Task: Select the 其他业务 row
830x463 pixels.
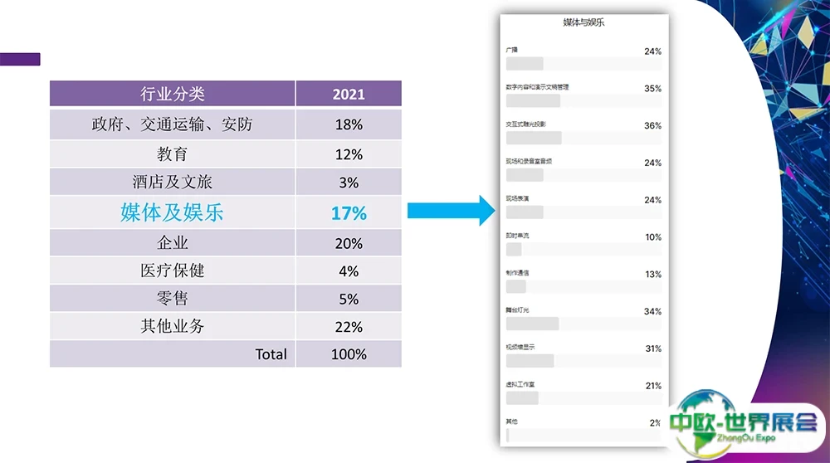Action: click(x=172, y=326)
